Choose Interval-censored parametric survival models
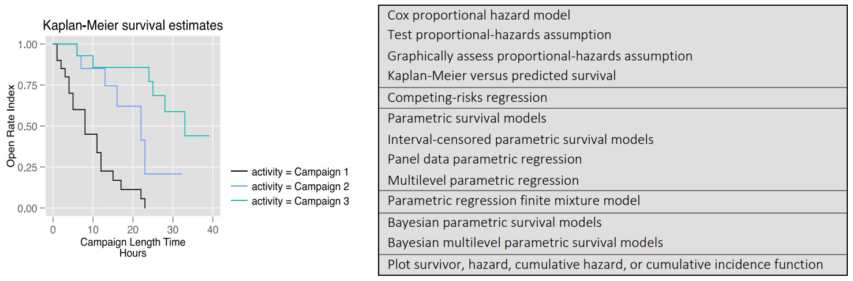The image size is (853, 281). click(521, 139)
